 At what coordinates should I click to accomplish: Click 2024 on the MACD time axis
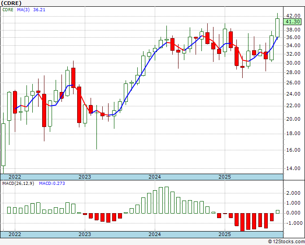pos(155,234)
